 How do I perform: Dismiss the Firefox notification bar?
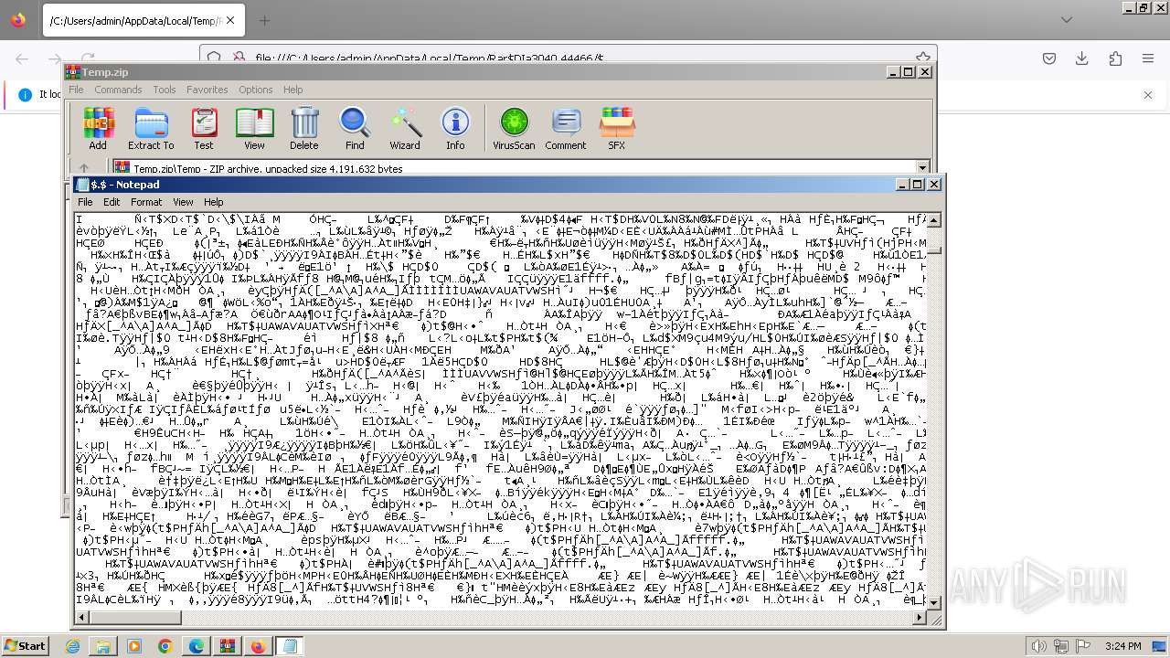pos(1148,94)
